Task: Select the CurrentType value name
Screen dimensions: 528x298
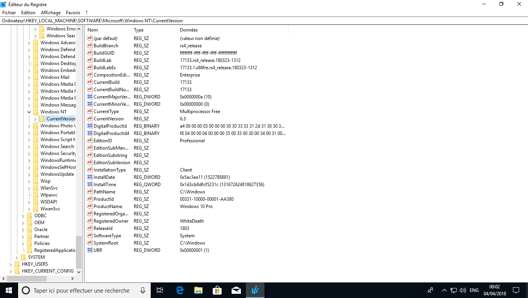Action: 106,112
